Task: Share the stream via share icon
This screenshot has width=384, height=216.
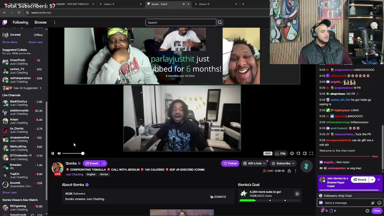Action: click(x=289, y=171)
